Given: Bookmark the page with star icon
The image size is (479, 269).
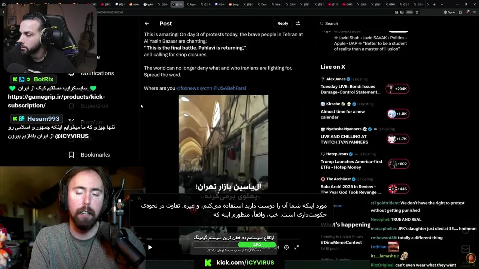Looking at the screenshot, I should click(417, 12).
